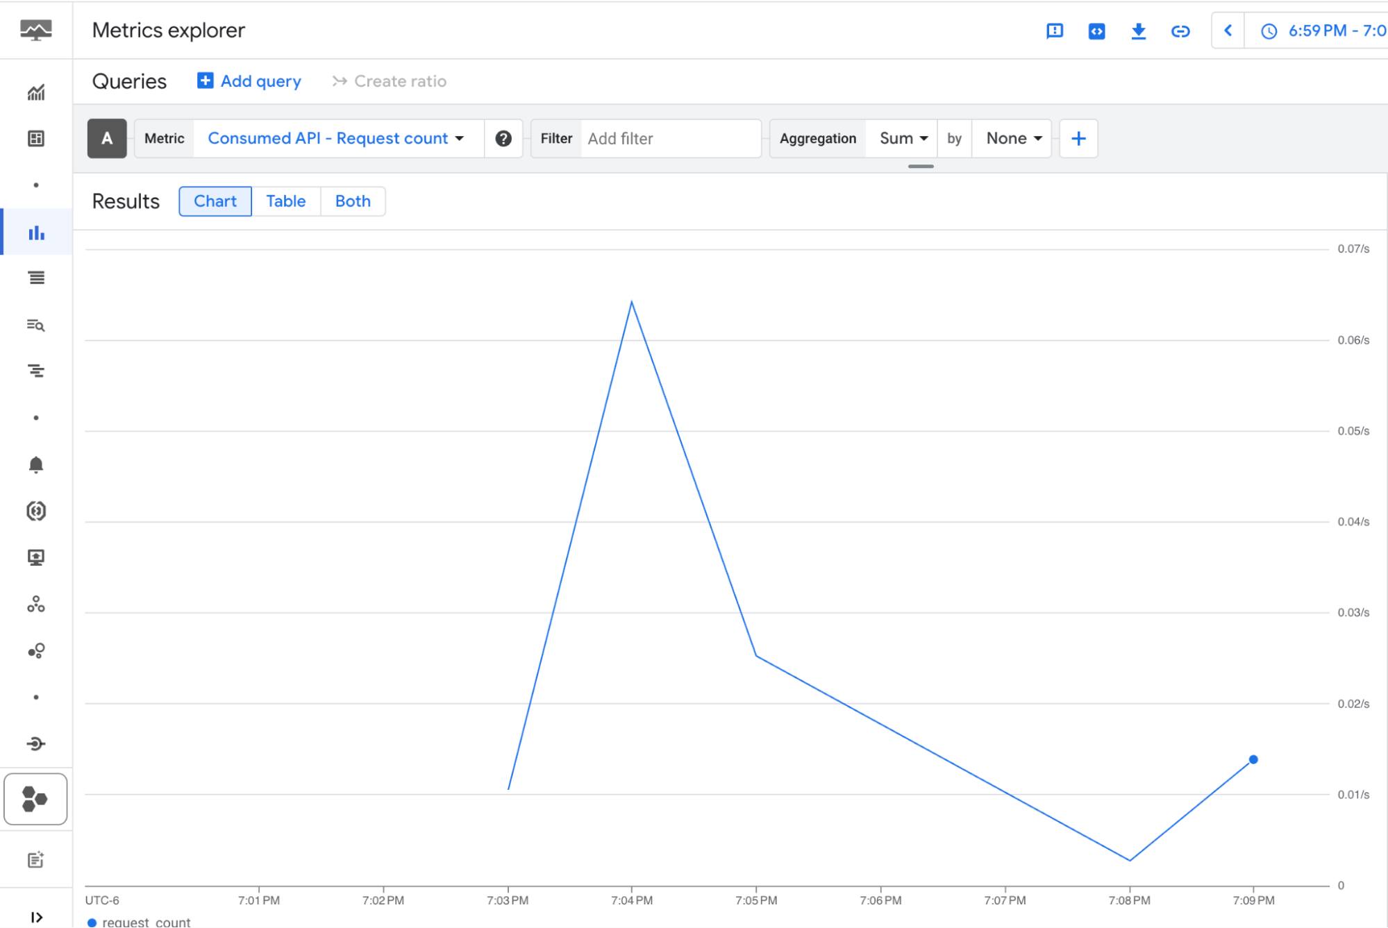The height and width of the screenshot is (928, 1388).
Task: Click Add query to create another query
Action: [x=249, y=81]
